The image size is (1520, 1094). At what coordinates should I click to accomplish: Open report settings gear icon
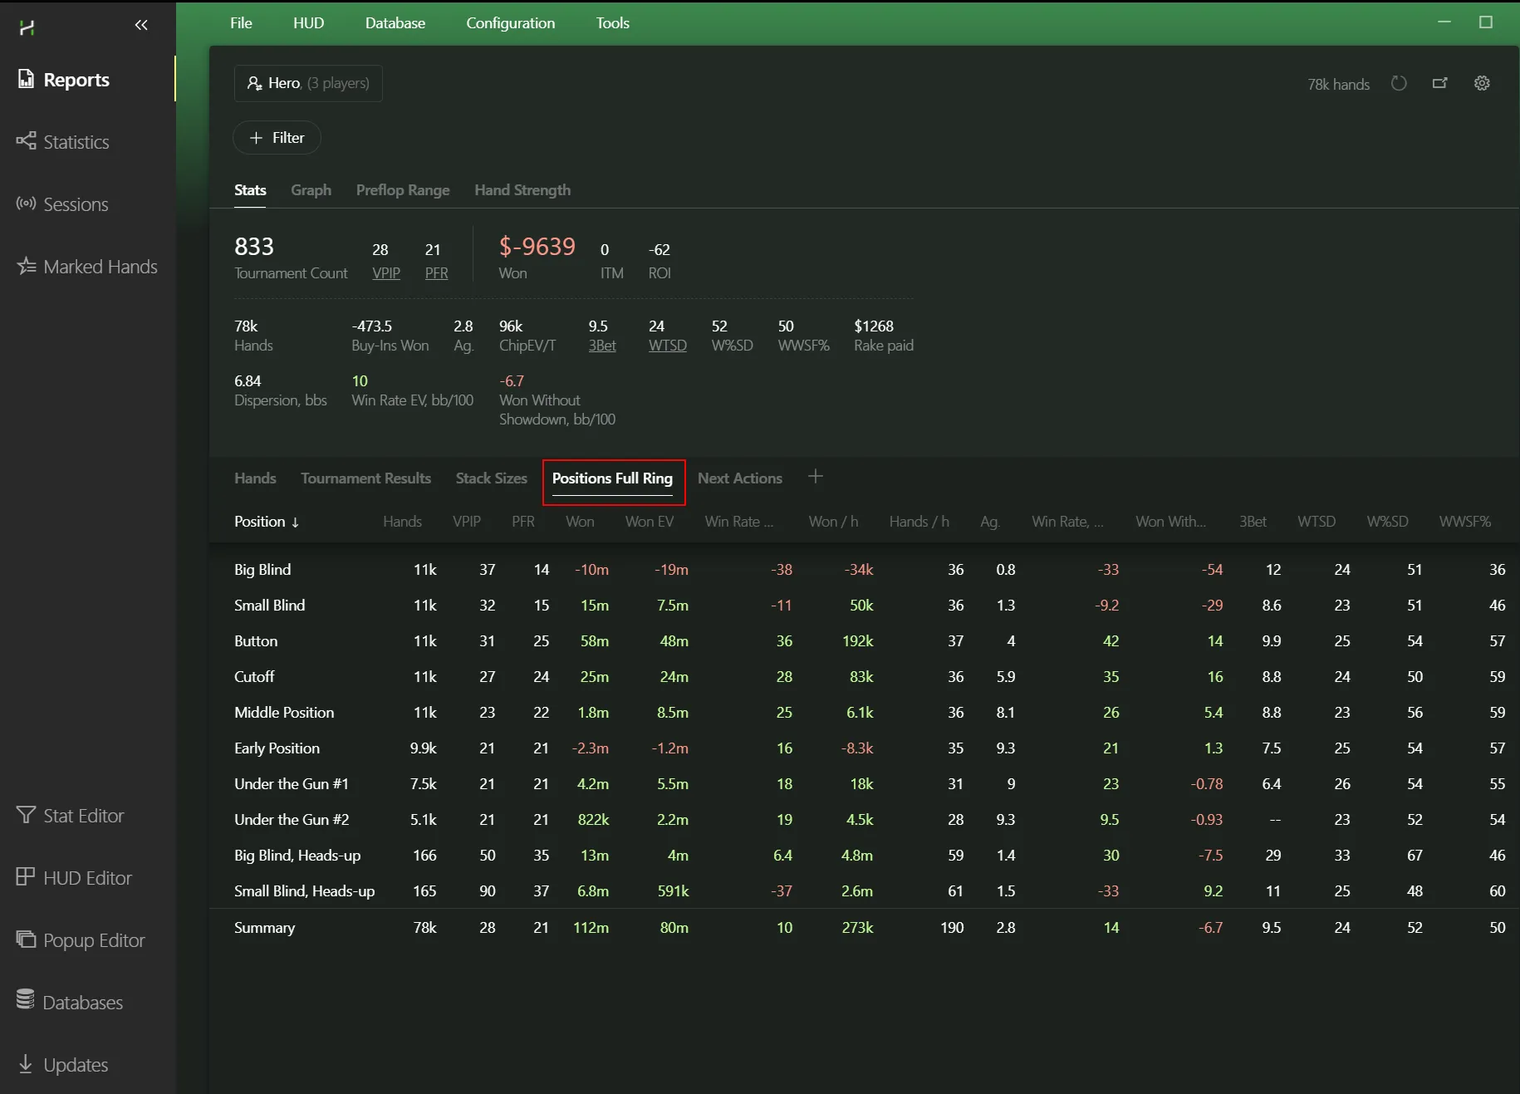pos(1482,83)
